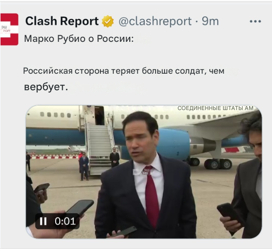Click the blue jet engine in the video
The width and height of the screenshot is (272, 249).
click(175, 144)
